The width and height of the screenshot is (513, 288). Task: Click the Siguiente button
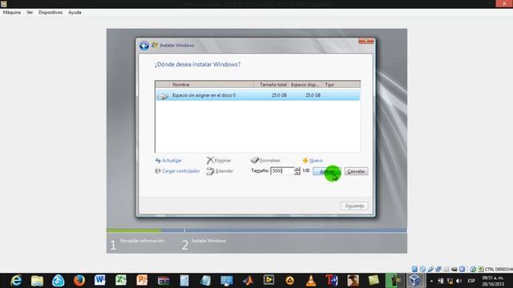[x=354, y=206]
